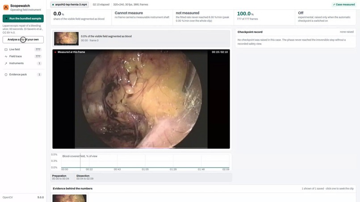The image size is (360, 202).
Task: Click the Evidence pack hexagon icon
Action: 6,74
